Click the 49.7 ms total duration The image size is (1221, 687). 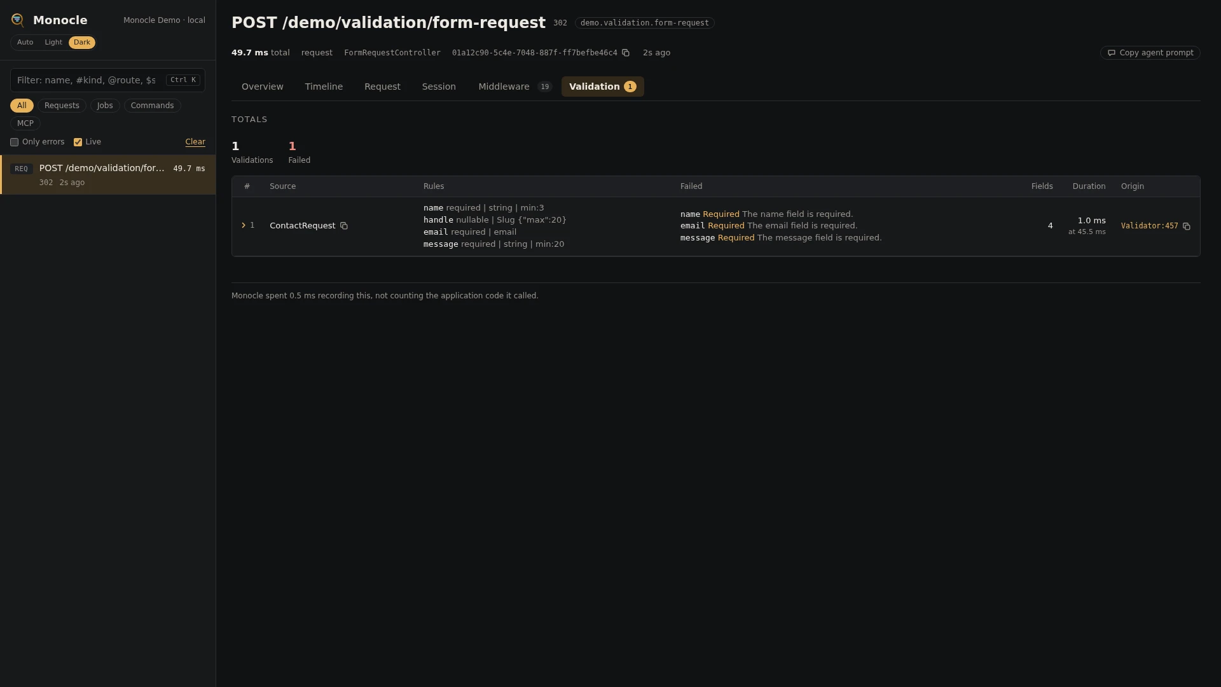pos(260,53)
